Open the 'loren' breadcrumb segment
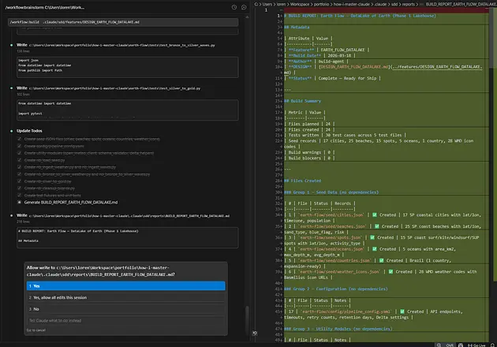The image size is (497, 347). [x=281, y=4]
